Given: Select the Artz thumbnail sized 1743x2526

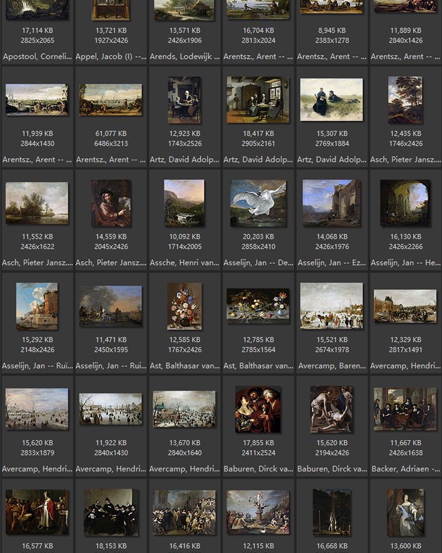Looking at the screenshot, I should click(184, 100).
